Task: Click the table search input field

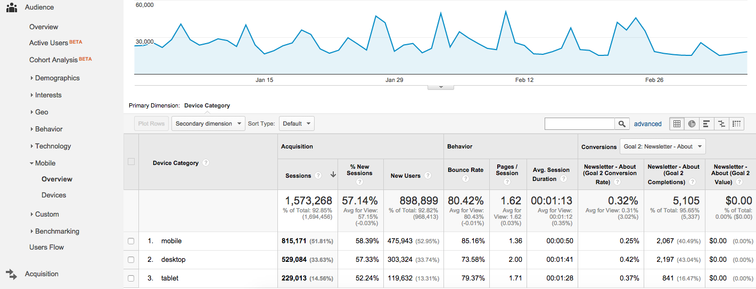Action: click(x=579, y=123)
